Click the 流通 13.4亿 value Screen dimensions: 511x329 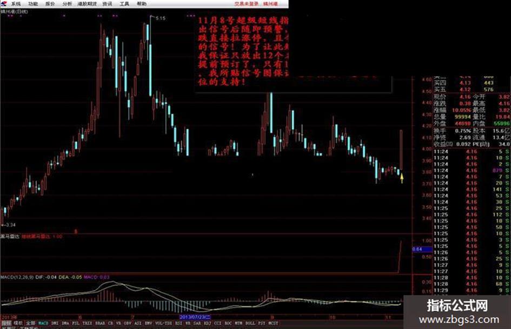(x=502, y=137)
